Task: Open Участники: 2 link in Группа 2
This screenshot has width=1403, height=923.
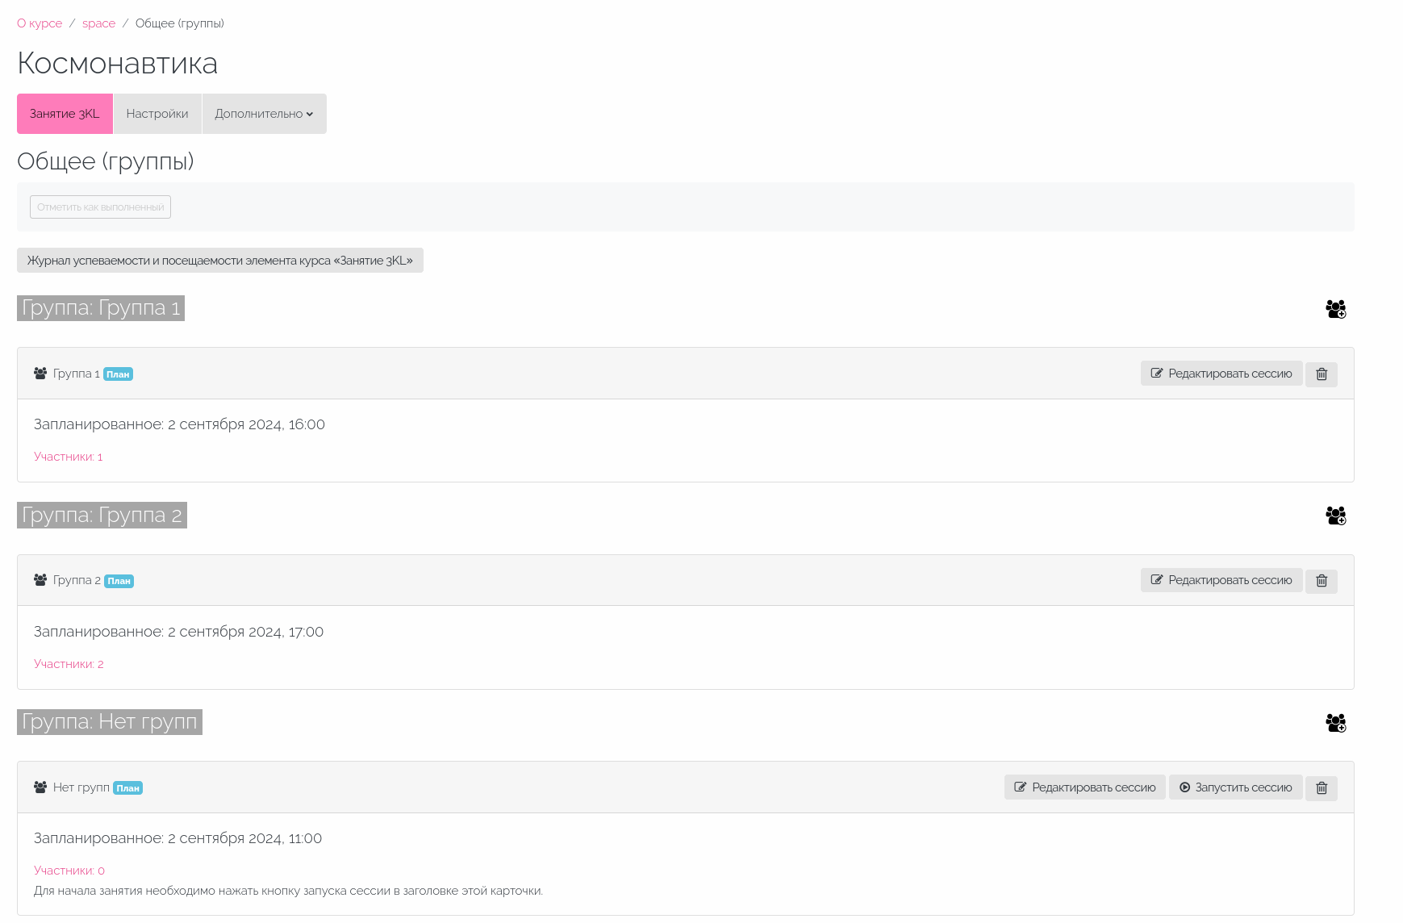Action: pyautogui.click(x=69, y=664)
